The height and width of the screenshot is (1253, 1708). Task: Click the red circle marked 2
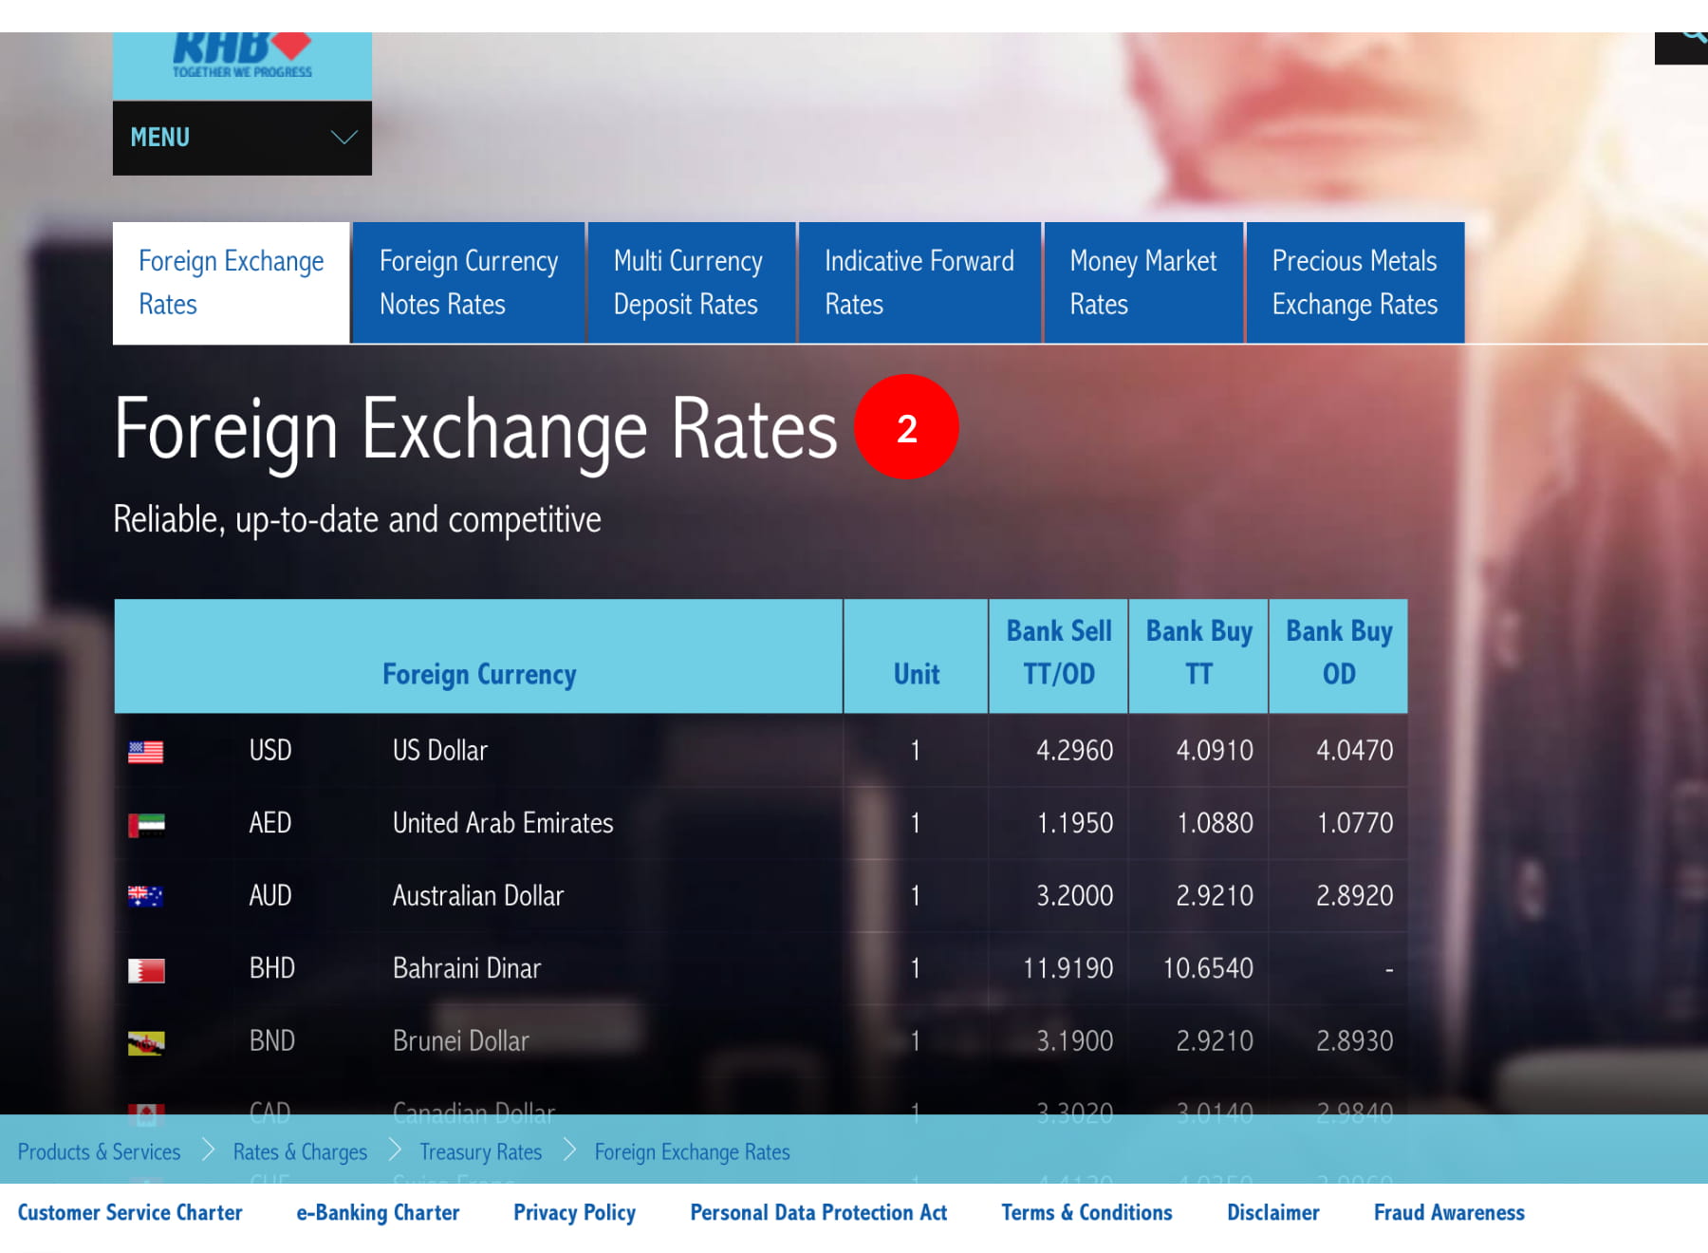[906, 428]
